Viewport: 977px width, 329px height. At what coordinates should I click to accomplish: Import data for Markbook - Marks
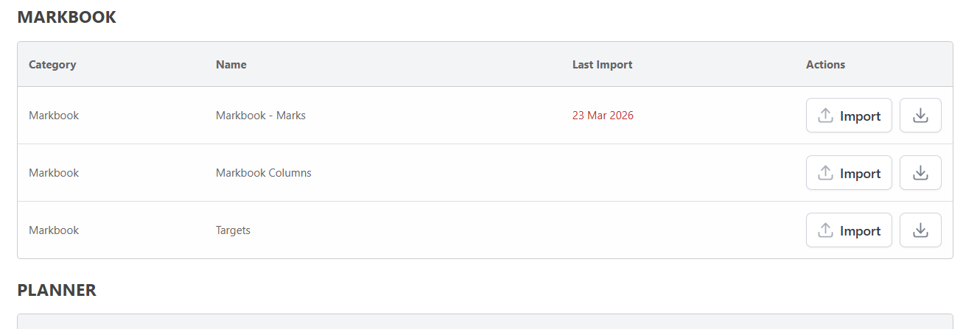[x=849, y=116]
